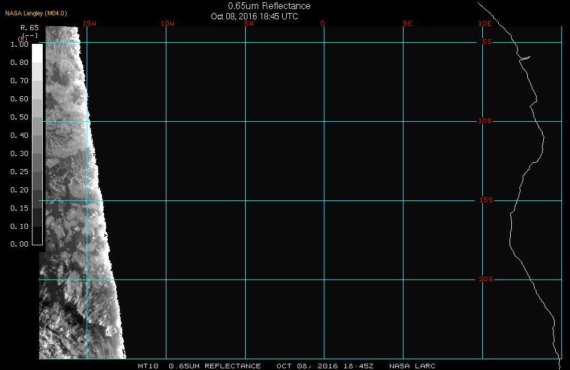Select the 5W longitude label
Viewport: 570px width, 370px height.
tap(248, 23)
